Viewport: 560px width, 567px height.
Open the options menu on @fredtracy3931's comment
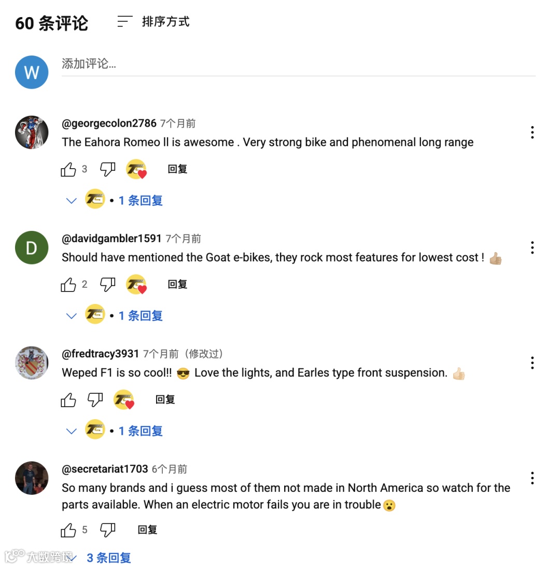tap(532, 363)
